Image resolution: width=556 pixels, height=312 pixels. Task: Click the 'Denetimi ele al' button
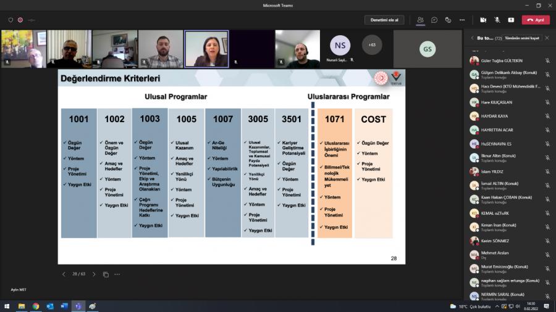tap(384, 20)
